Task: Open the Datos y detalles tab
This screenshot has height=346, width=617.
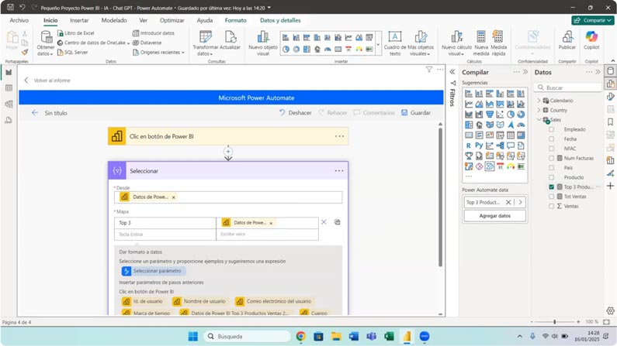Action: pos(280,21)
